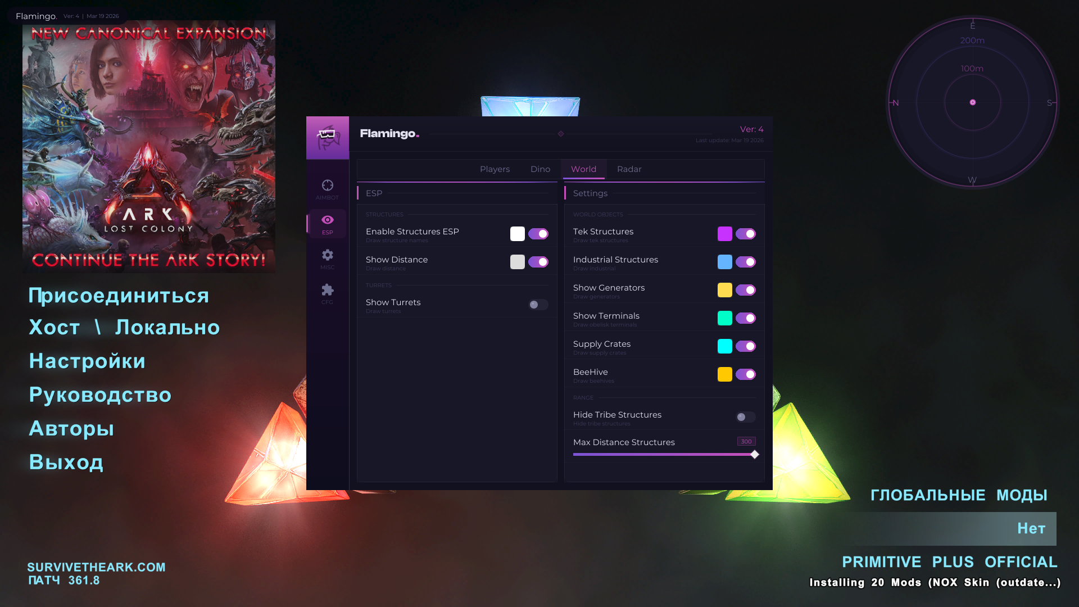Click Присоединиться menu entry

(119, 296)
